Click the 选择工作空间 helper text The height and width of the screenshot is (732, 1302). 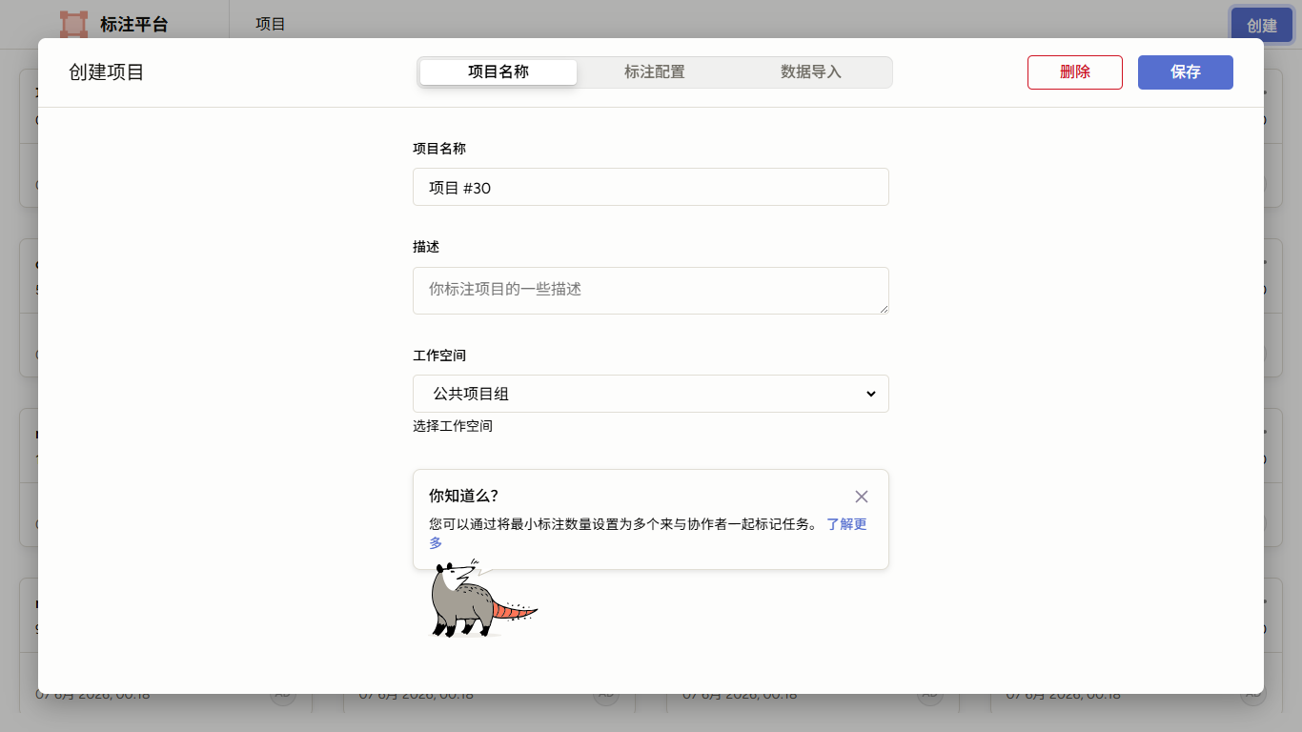coord(453,426)
